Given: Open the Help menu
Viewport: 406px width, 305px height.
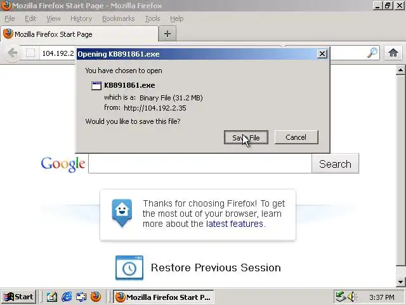Looking at the screenshot, I should (x=176, y=18).
